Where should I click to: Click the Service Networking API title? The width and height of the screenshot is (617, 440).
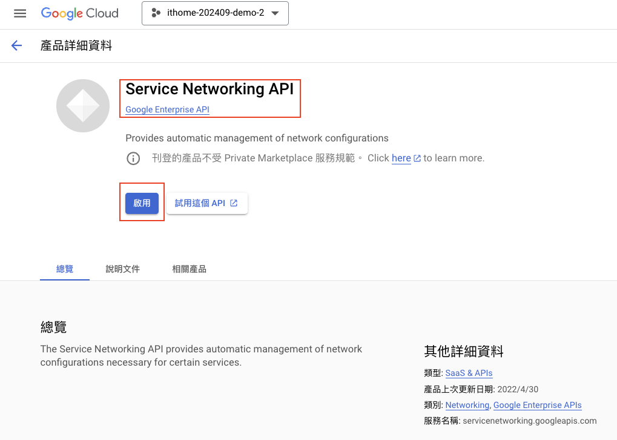pos(209,89)
